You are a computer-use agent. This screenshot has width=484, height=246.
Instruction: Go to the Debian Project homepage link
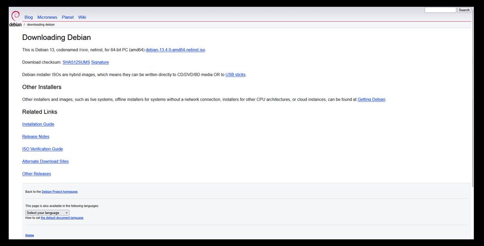click(x=60, y=192)
